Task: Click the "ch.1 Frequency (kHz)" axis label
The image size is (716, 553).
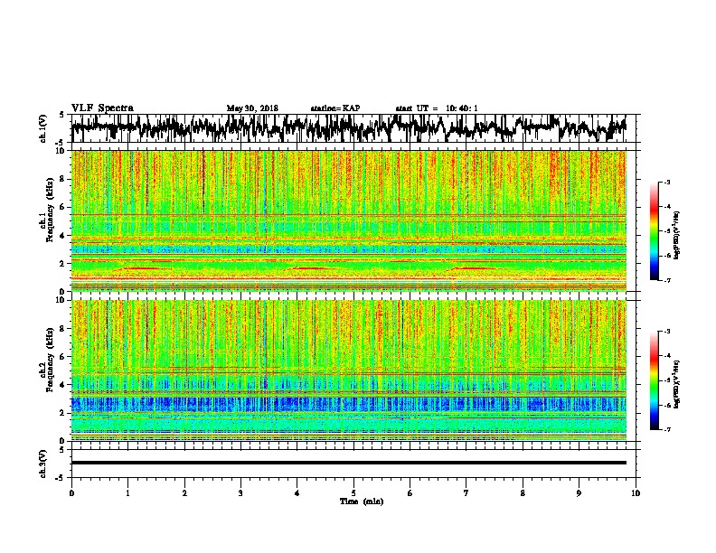Action: (47, 210)
